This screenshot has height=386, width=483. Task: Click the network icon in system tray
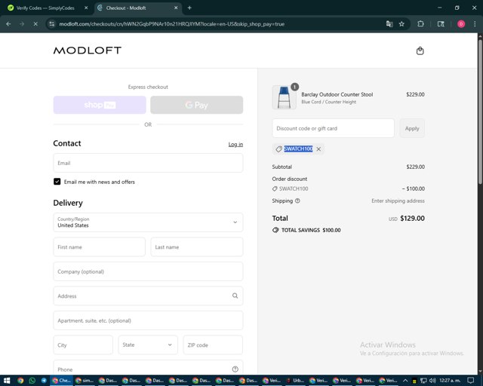pyautogui.click(x=423, y=381)
